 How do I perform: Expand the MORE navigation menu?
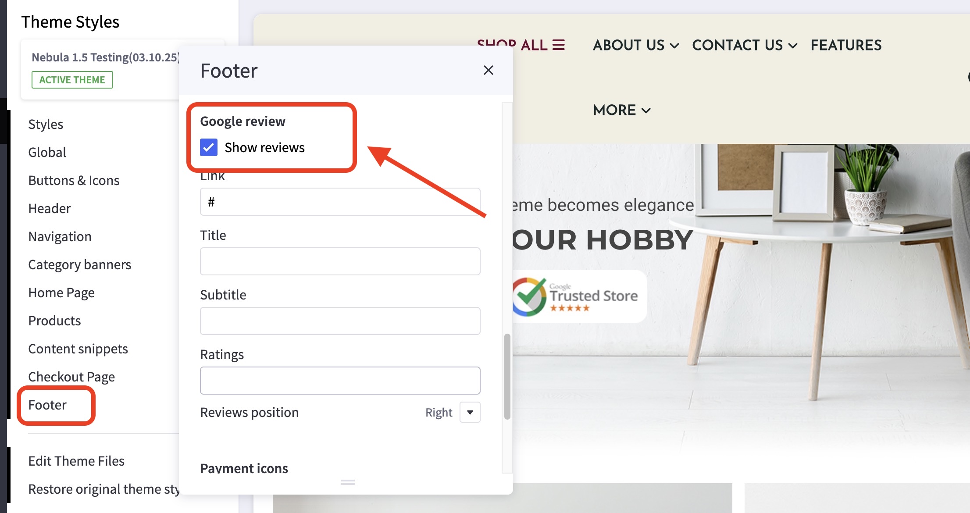click(621, 110)
